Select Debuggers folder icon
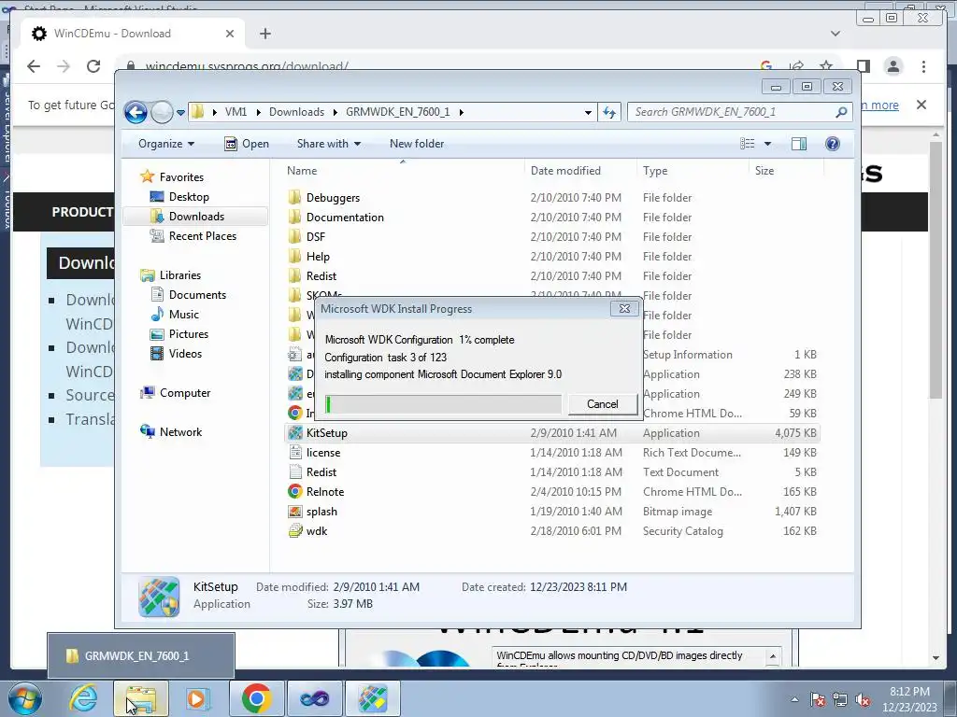This screenshot has height=717, width=957. tap(294, 198)
